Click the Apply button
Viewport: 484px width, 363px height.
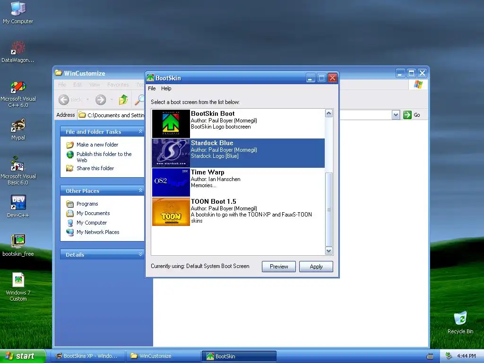316,267
